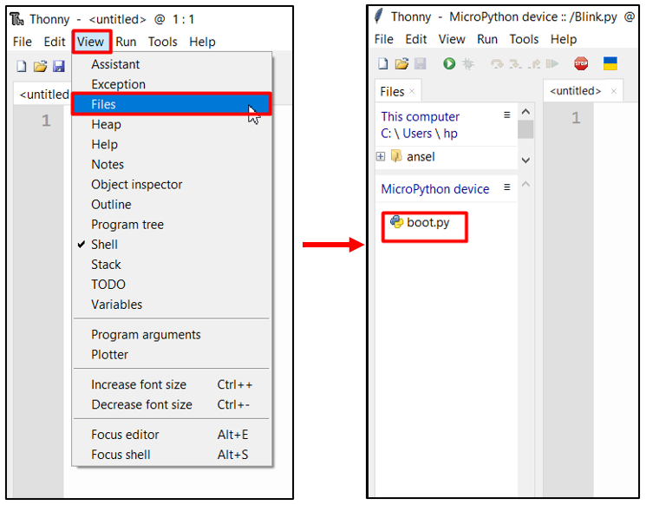Choose Decrease font size menu item

coord(172,404)
